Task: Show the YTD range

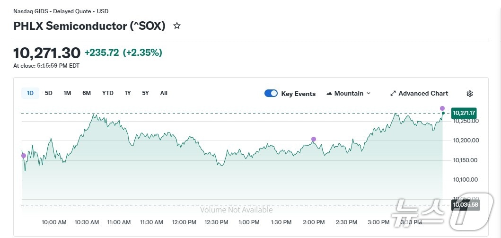Action: (x=108, y=93)
